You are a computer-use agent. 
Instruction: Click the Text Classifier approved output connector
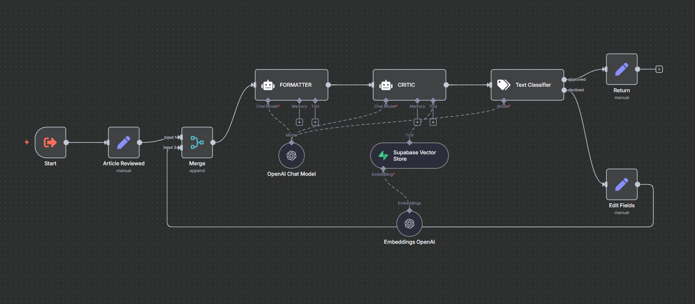click(x=564, y=79)
